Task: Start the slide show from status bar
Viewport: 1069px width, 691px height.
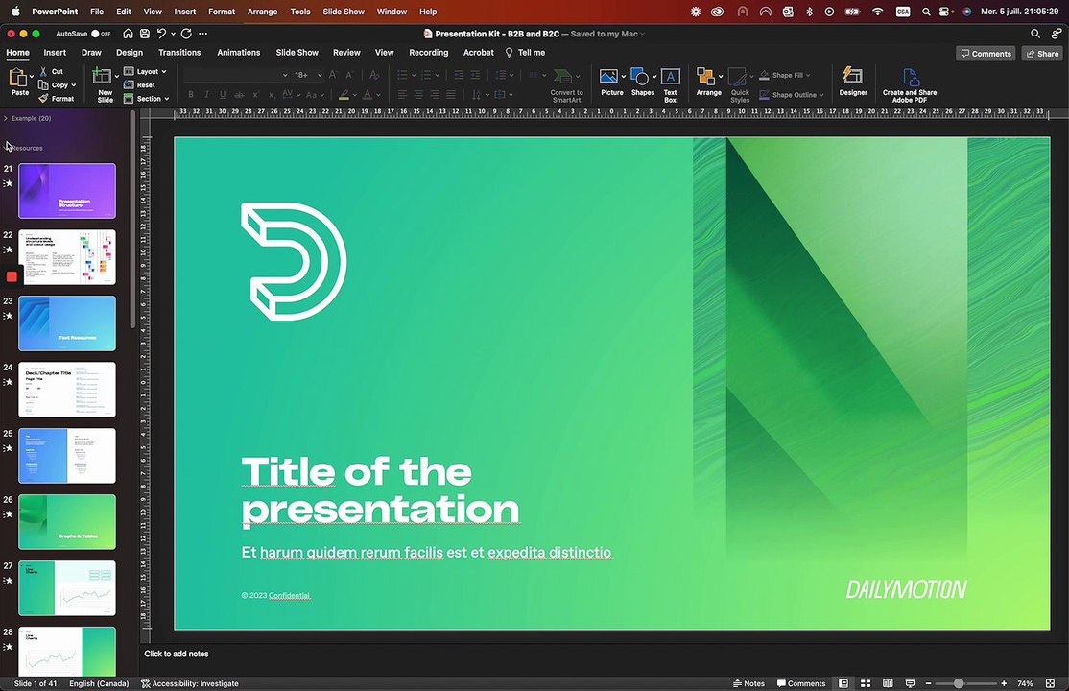Action: click(x=910, y=683)
